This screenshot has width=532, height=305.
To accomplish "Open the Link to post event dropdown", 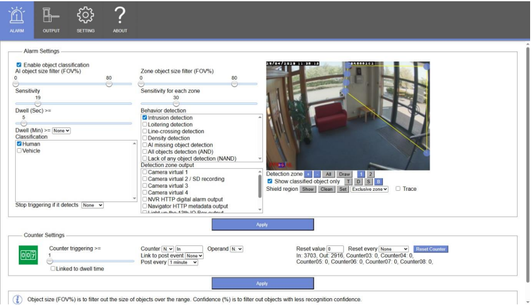I will (194, 256).
